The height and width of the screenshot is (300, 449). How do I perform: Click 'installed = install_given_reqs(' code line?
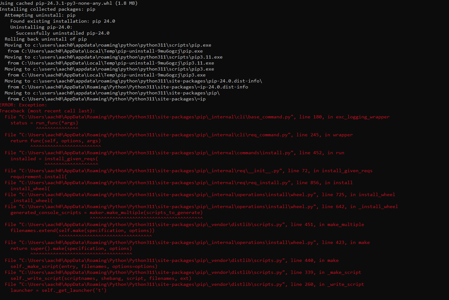(54, 159)
